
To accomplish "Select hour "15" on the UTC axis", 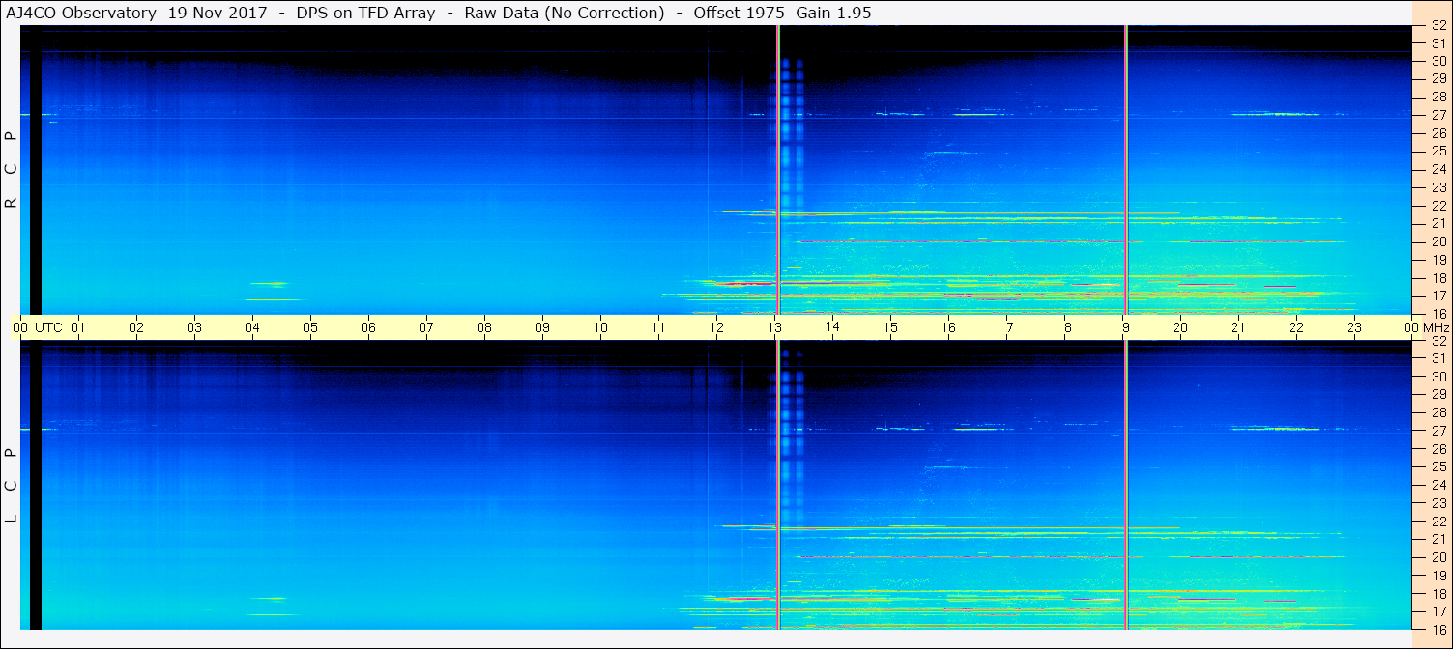I will point(890,327).
